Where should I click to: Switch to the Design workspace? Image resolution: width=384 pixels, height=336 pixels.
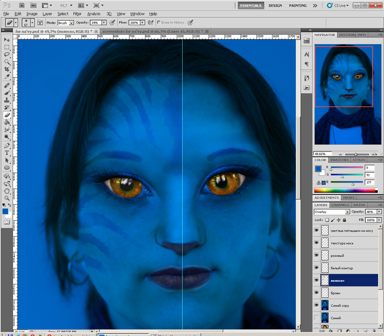(x=275, y=5)
